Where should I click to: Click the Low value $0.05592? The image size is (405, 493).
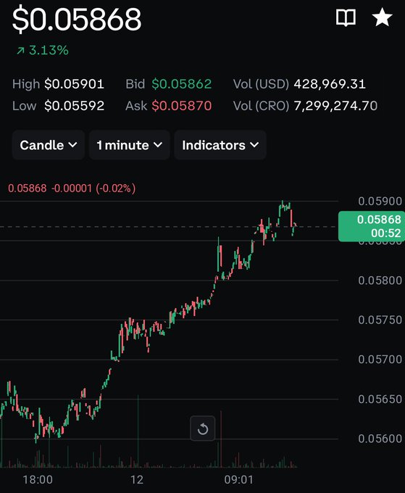pyautogui.click(x=74, y=106)
